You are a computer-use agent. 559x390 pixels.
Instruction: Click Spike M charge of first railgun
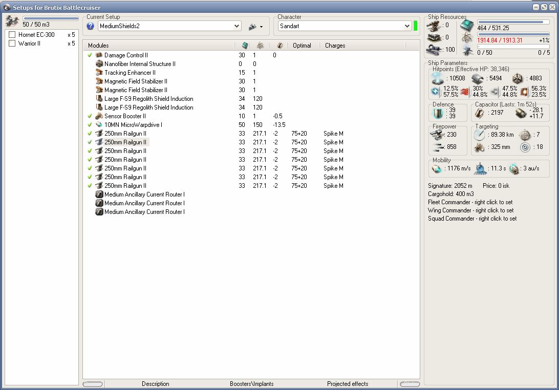[x=333, y=134]
